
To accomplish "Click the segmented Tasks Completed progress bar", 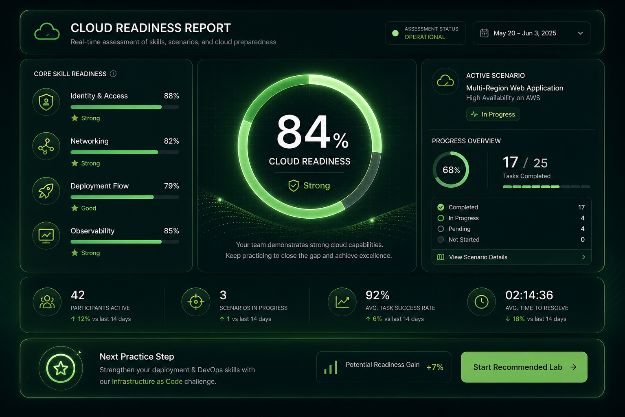I will coord(546,187).
